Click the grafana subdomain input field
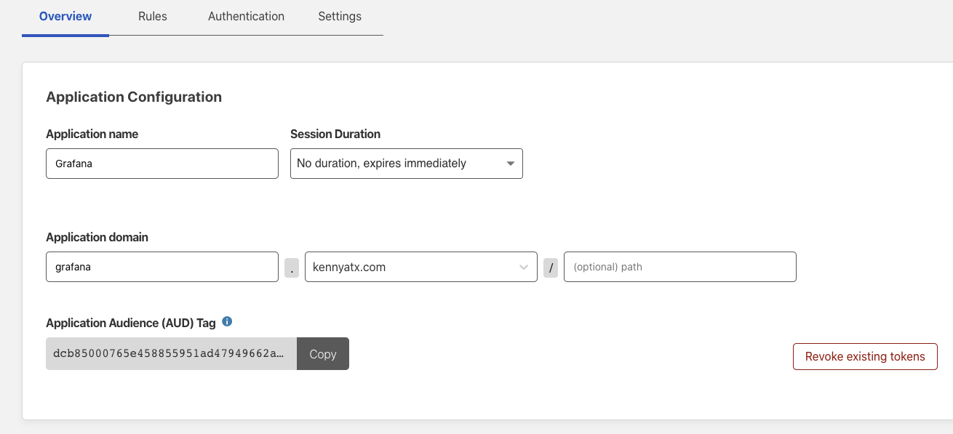The image size is (953, 434). point(162,267)
